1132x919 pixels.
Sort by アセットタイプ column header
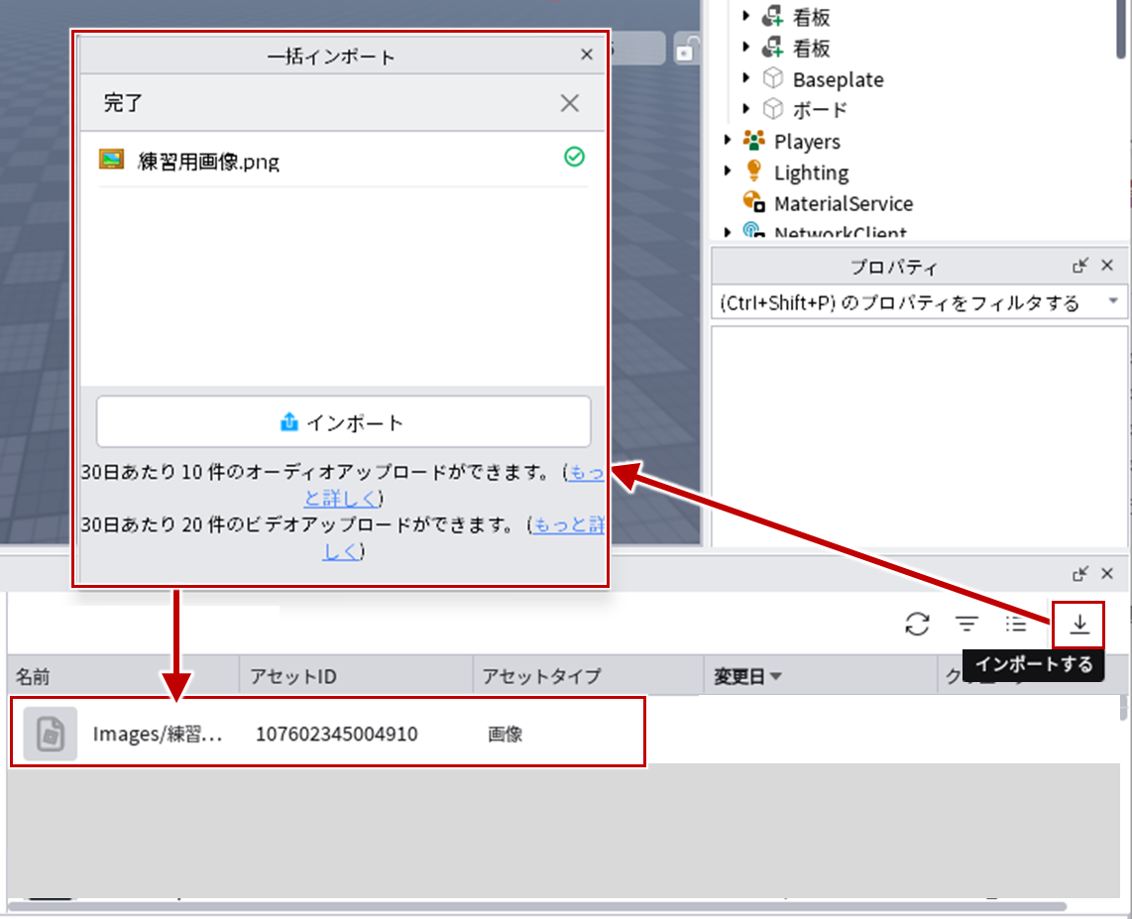tap(589, 676)
